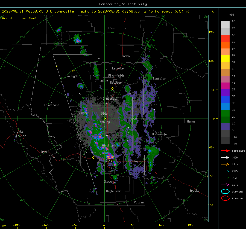Select the yellow diamond marker near RedDeer
246x229 pixels.
pos(112,88)
